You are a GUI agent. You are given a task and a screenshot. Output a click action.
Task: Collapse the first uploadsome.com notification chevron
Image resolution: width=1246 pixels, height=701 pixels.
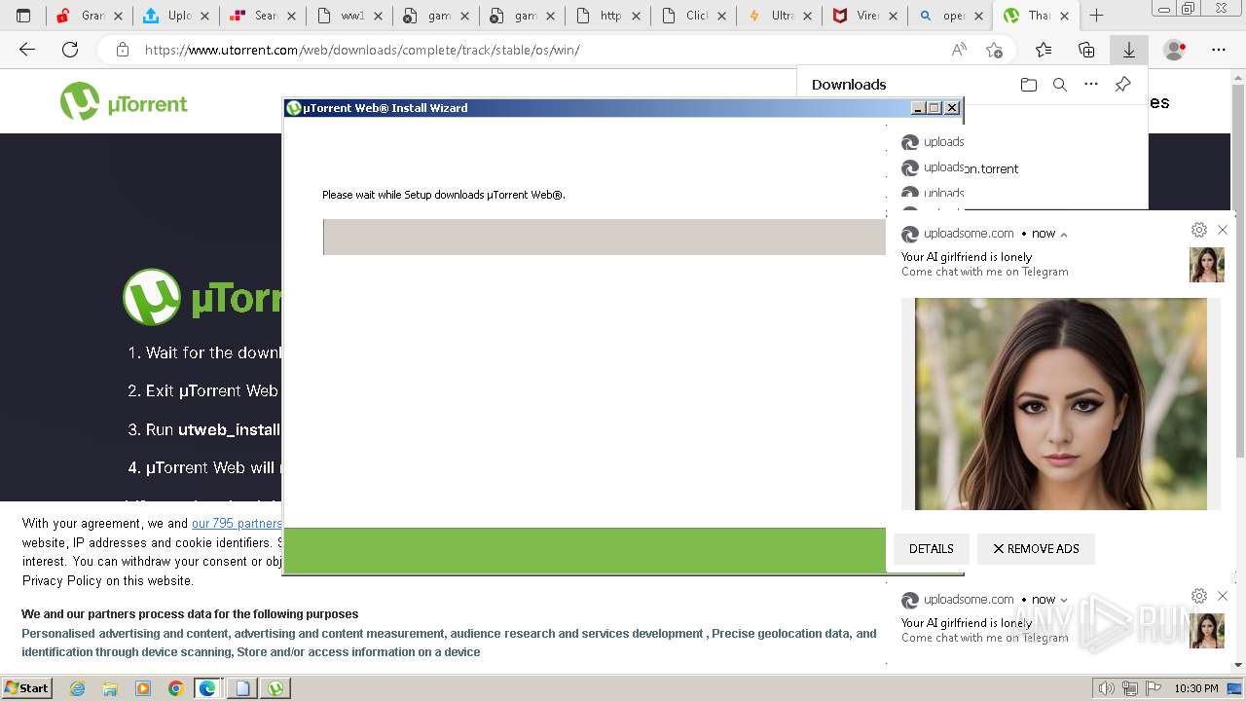[x=1064, y=235]
